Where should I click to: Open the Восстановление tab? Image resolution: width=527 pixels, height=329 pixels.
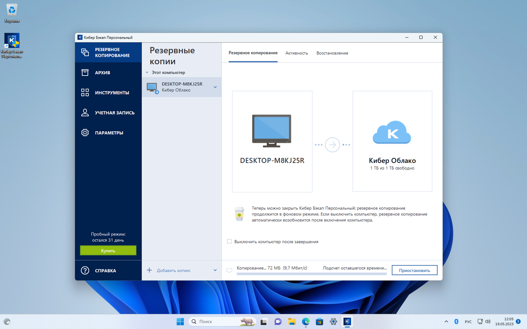tap(332, 53)
